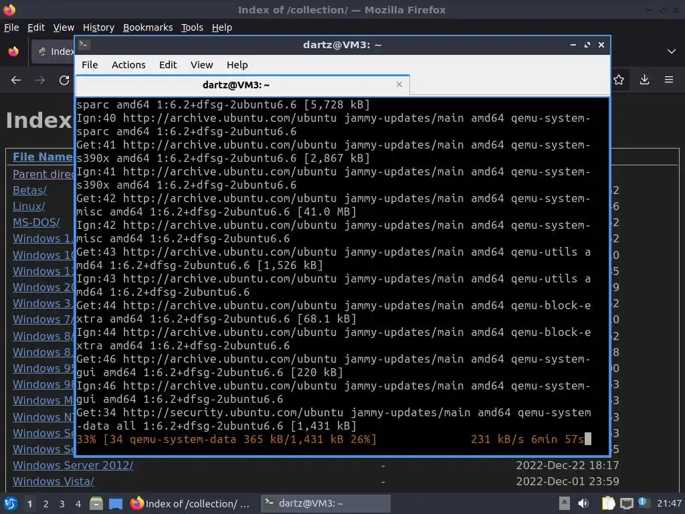Open the file manager taskbar icon

(96, 503)
